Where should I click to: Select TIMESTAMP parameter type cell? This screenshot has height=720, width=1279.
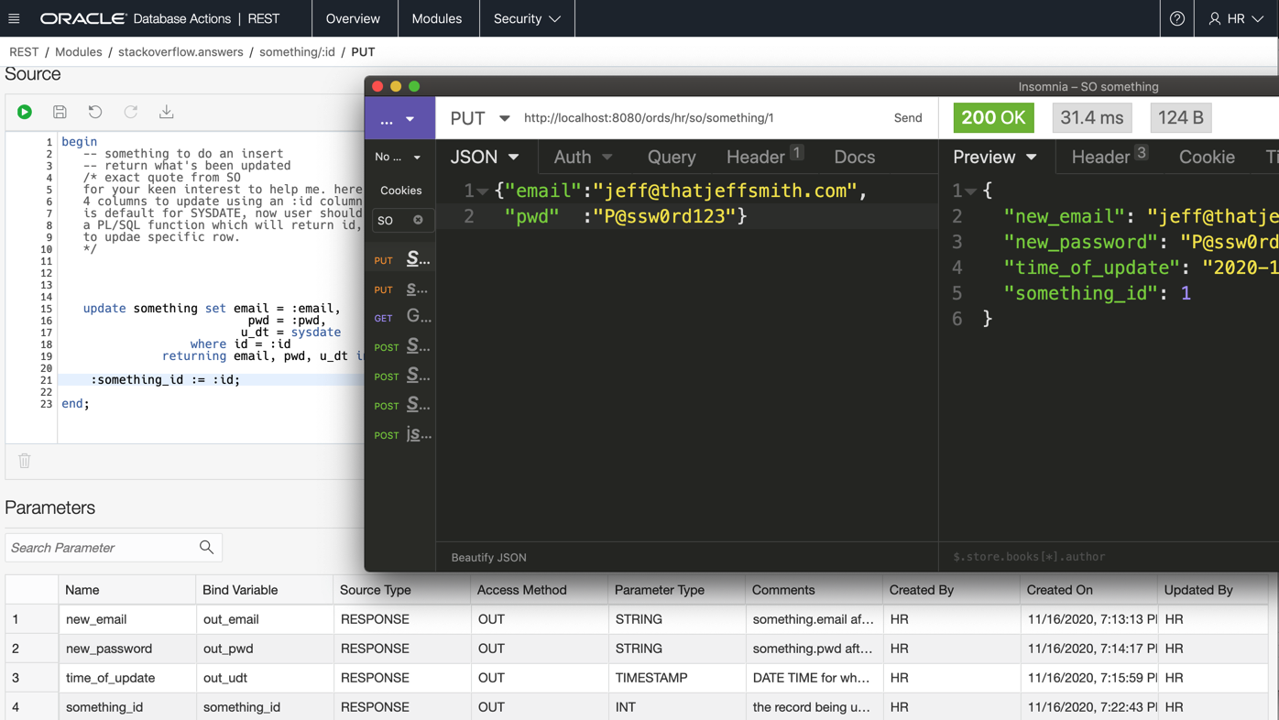(x=677, y=678)
